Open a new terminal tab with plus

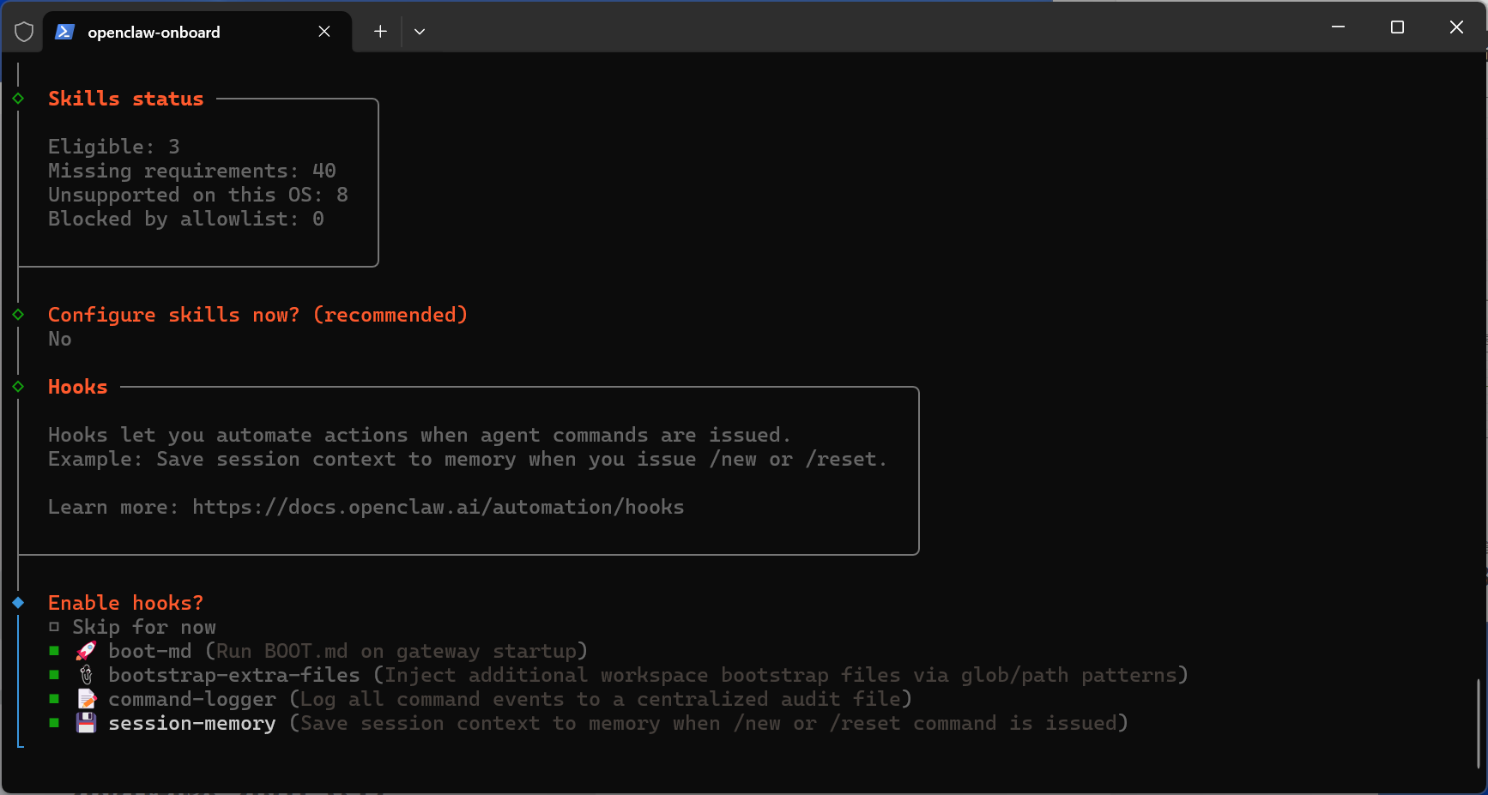point(380,32)
